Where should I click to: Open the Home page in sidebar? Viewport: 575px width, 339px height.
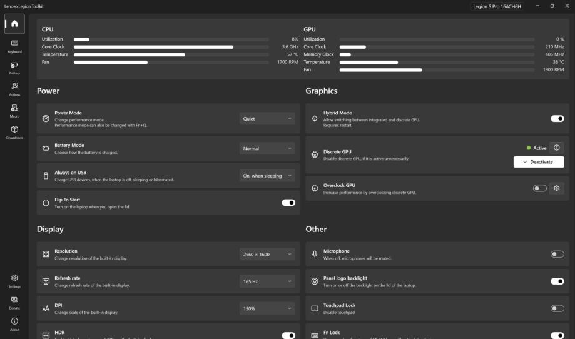tap(14, 24)
